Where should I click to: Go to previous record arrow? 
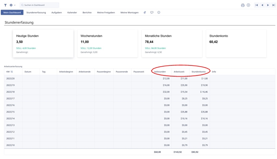click(x=262, y=5)
